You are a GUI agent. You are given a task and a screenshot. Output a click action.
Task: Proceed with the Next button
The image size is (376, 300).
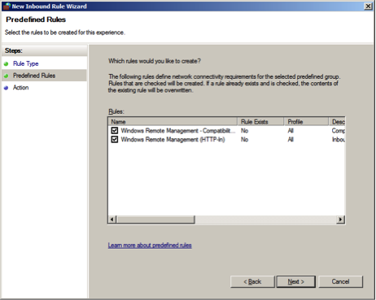tap(296, 281)
